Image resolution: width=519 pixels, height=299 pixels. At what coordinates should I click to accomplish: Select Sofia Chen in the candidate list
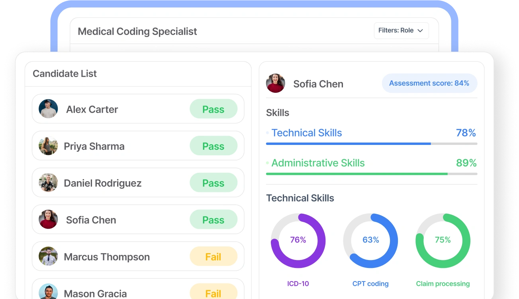[138, 219]
